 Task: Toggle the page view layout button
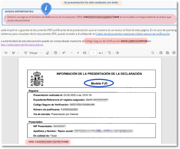pos(117,53)
